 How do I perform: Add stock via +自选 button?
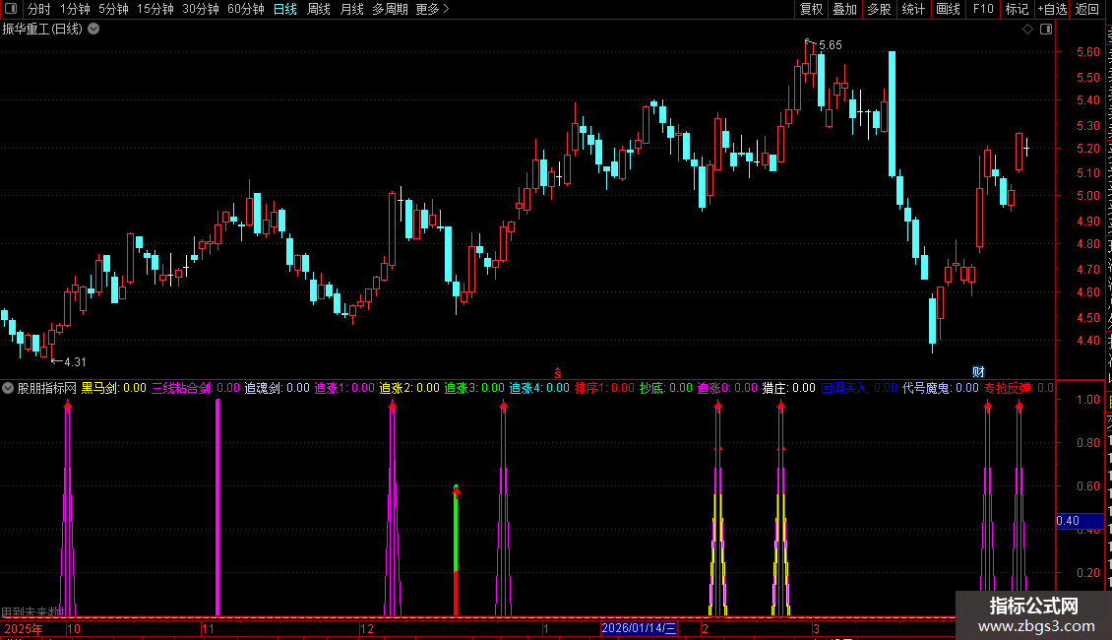point(1052,9)
